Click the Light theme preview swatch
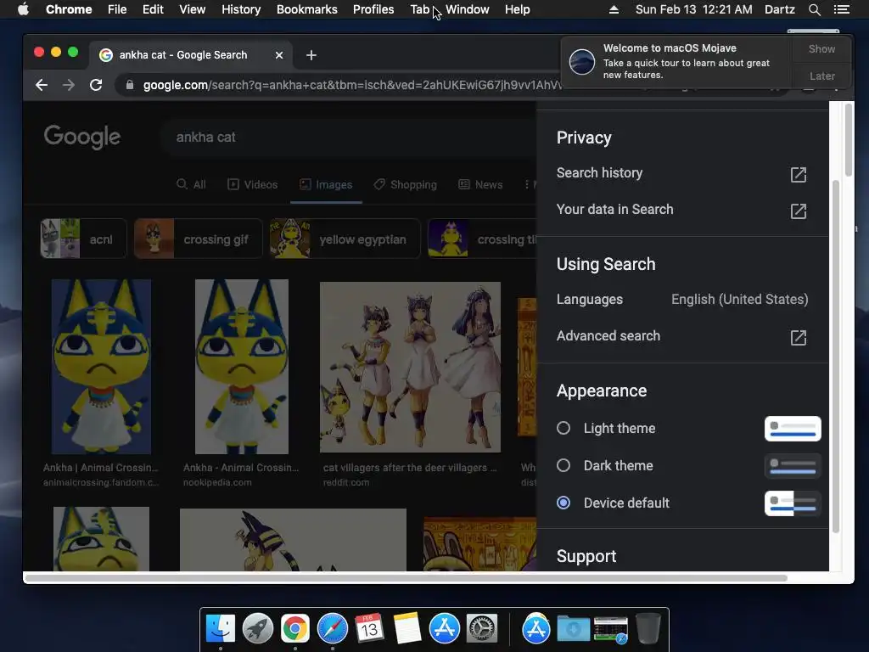This screenshot has width=869, height=652. point(793,429)
